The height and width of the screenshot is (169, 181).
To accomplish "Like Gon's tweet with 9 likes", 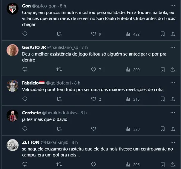I will click(93, 34).
